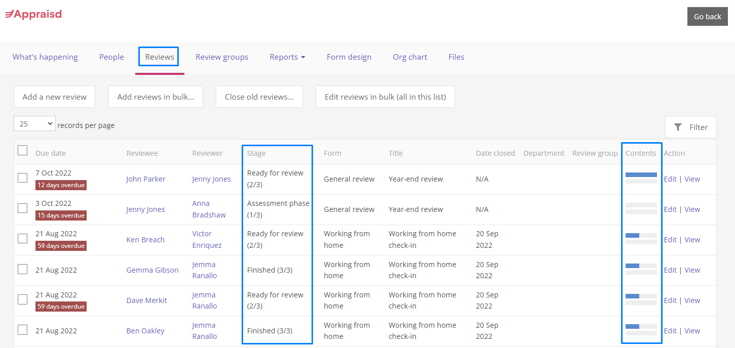735x348 pixels.
Task: Check the box for Ken Breach's review
Action: pos(22,238)
